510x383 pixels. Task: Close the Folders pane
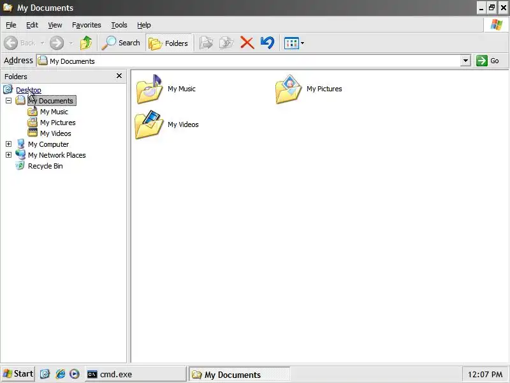point(119,76)
